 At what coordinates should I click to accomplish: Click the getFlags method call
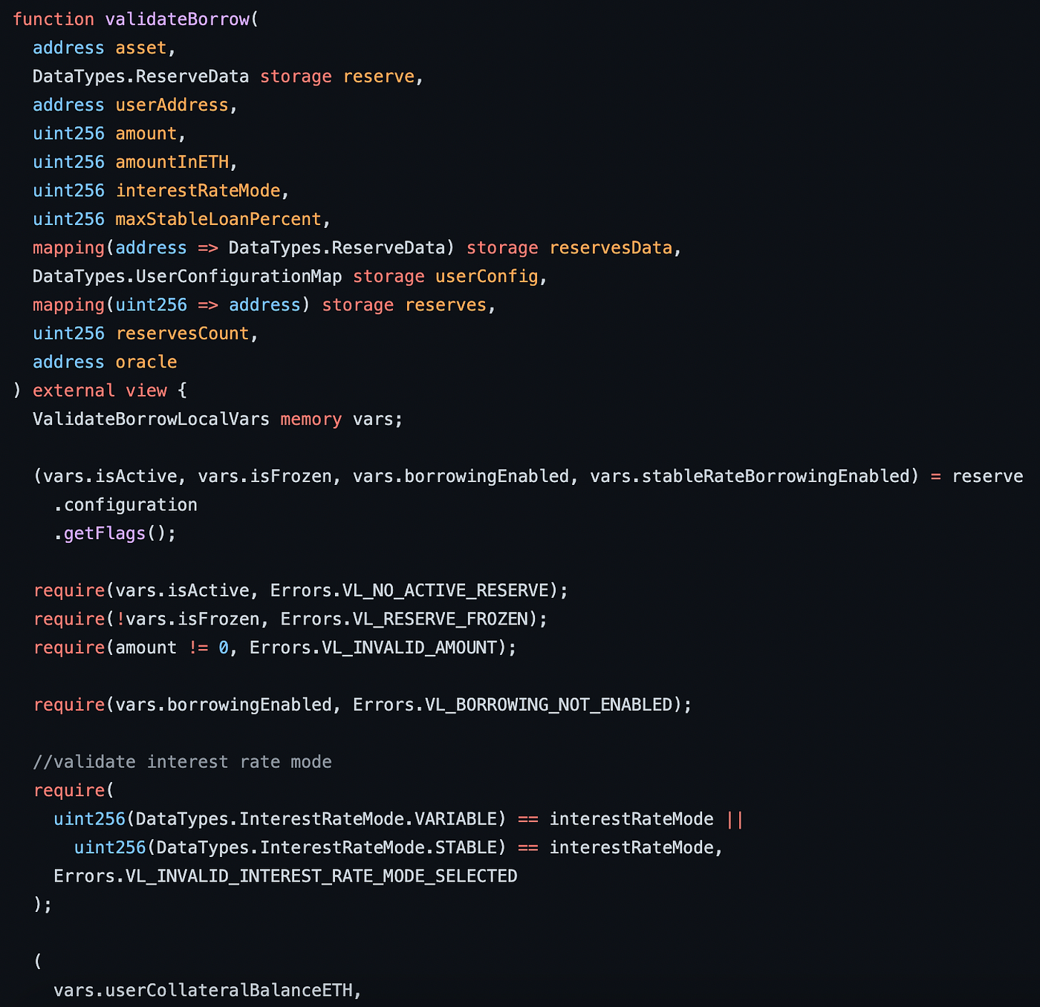[104, 534]
